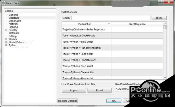Click the shortcuts table scroll up arrow
This screenshot has width=175, height=107.
point(165,24)
